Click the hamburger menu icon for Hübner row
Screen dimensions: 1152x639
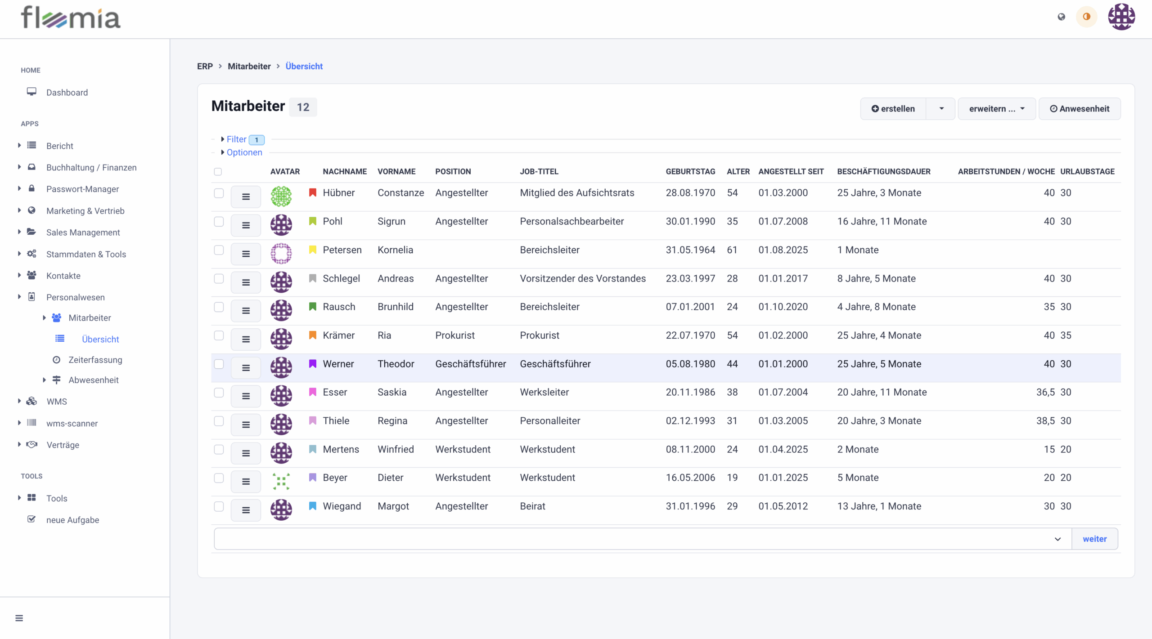point(246,197)
